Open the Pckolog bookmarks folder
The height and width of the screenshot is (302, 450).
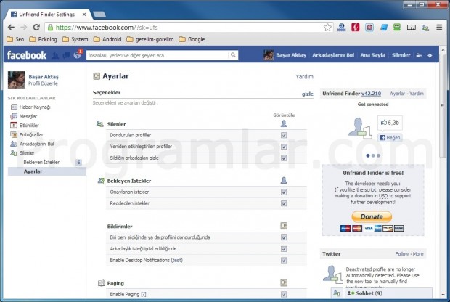44,39
